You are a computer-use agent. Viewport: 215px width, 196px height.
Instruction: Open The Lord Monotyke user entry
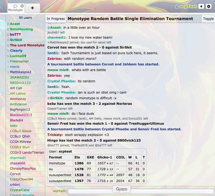tap(26, 45)
